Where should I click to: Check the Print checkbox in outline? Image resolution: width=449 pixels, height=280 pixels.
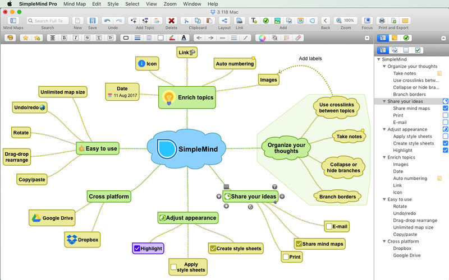pos(446,115)
